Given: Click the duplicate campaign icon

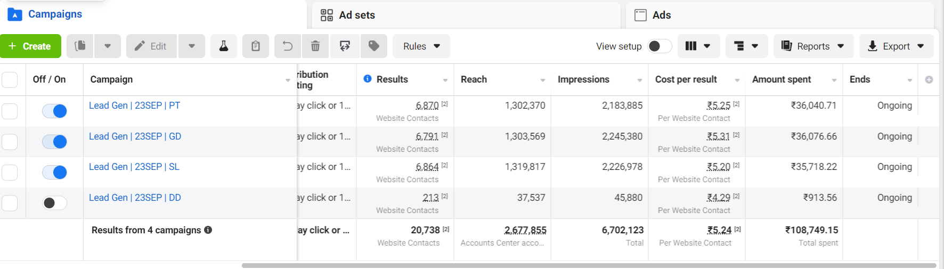Looking at the screenshot, I should pos(80,46).
